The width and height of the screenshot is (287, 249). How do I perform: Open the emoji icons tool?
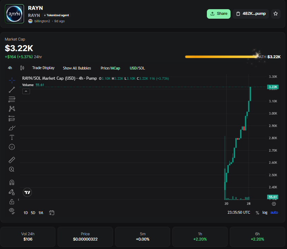coord(12,147)
